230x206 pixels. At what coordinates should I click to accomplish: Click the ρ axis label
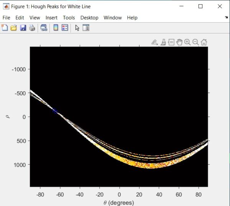(8, 117)
